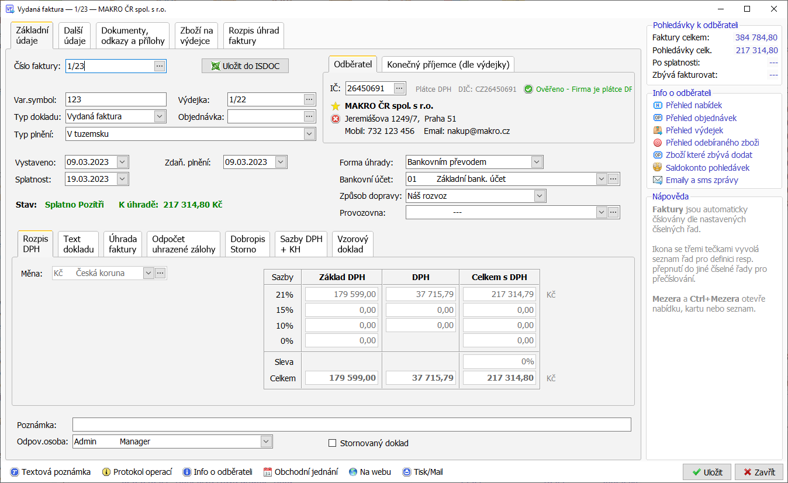Open Dokumenty, odkazy a přílohy tab
Viewport: 788px width, 483px height.
pos(132,36)
